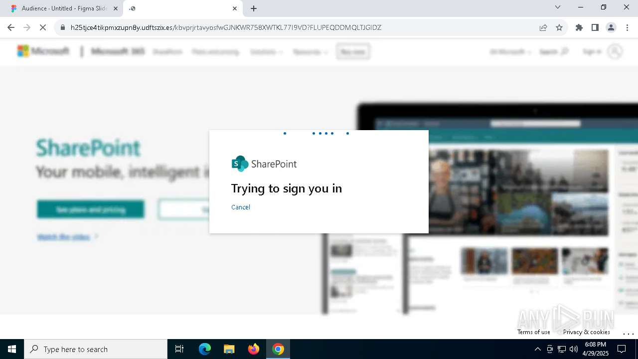Screen dimensions: 638x359
Task: Click Search in the page header
Action: [554, 52]
